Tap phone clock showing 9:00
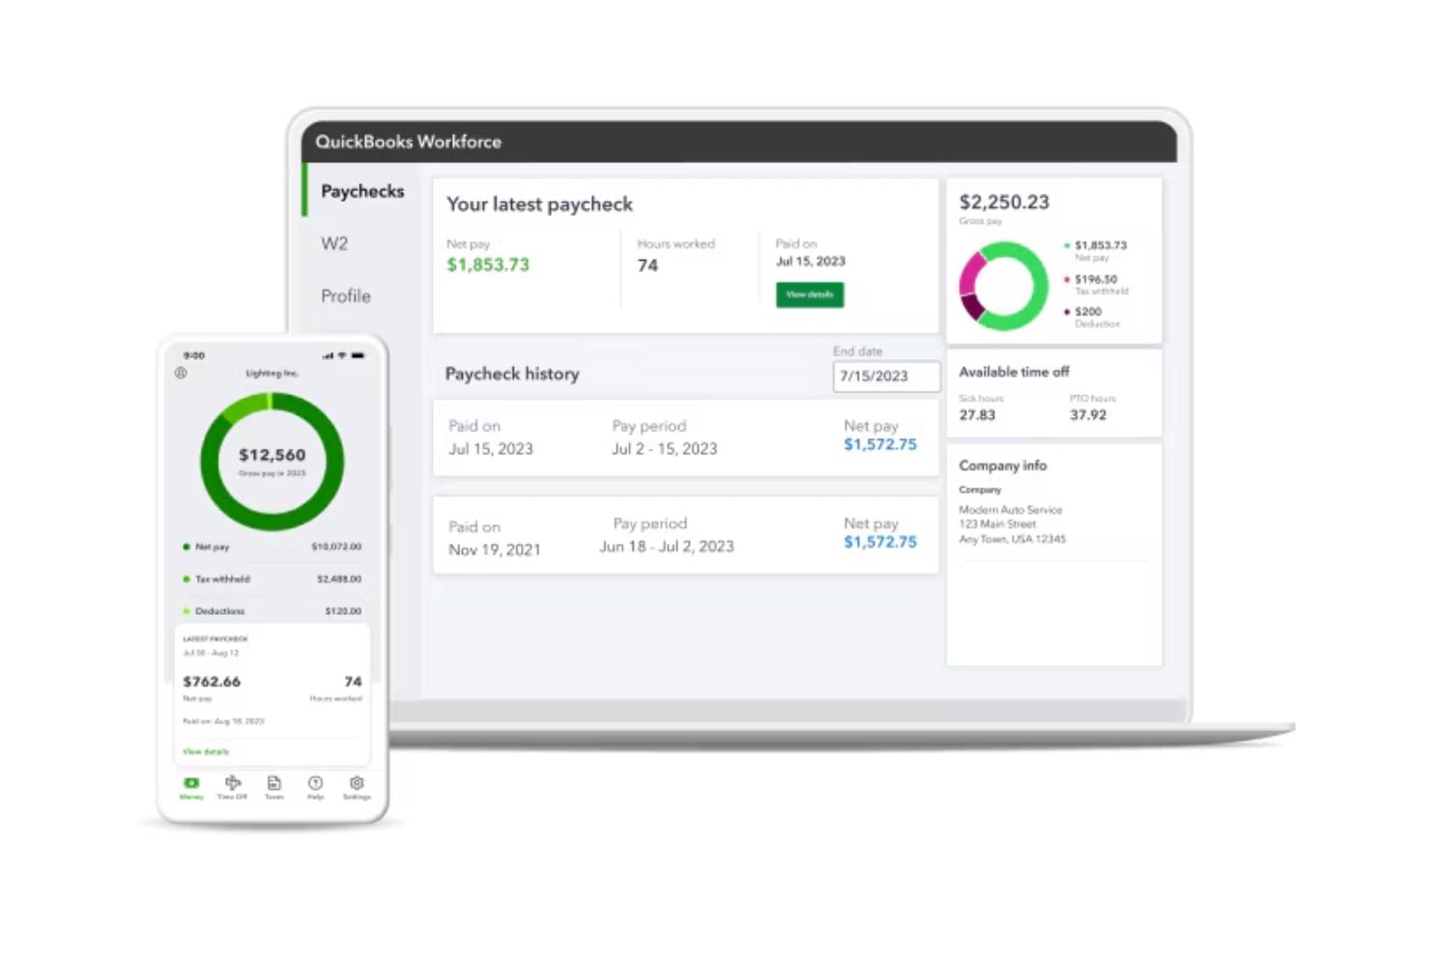 [x=194, y=355]
